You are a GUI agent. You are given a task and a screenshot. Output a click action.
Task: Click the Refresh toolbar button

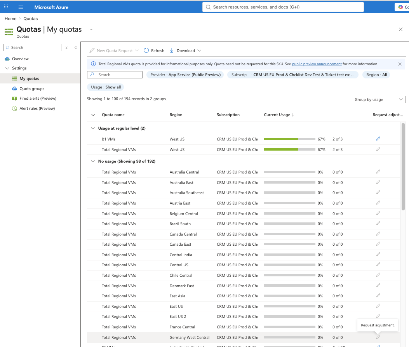[x=154, y=50]
